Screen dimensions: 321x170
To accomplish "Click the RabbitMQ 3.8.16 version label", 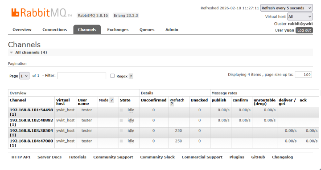I will (x=93, y=16).
